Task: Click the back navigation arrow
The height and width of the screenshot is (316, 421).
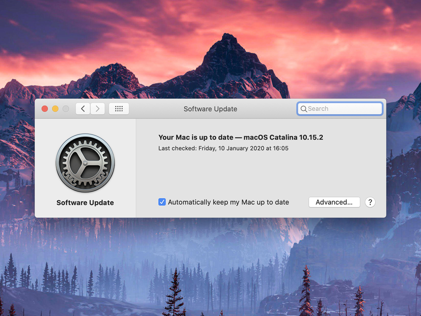Action: [x=83, y=109]
